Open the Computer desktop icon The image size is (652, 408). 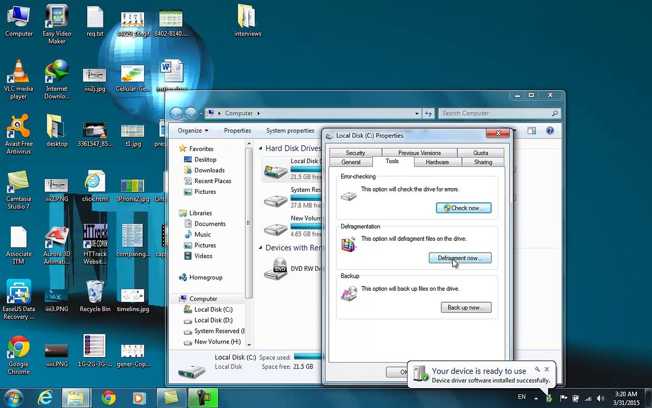19,21
